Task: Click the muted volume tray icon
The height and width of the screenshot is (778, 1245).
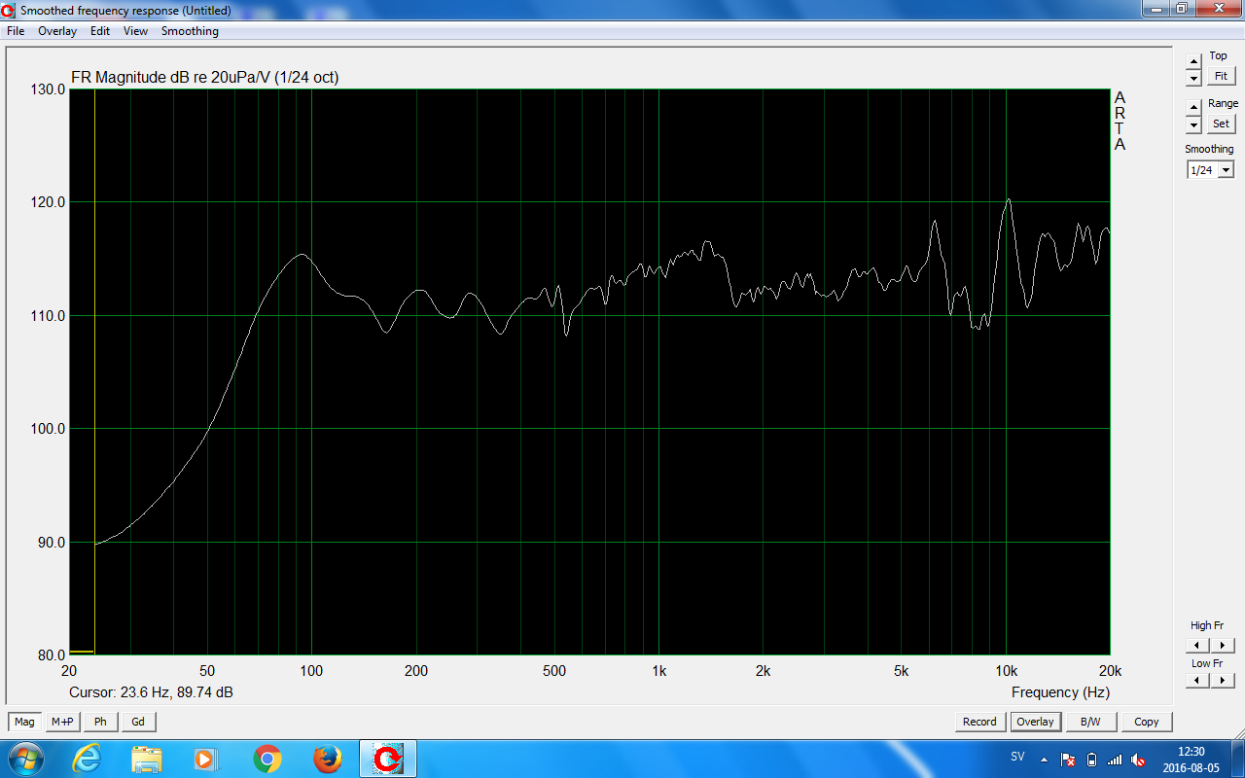Action: (x=1138, y=759)
